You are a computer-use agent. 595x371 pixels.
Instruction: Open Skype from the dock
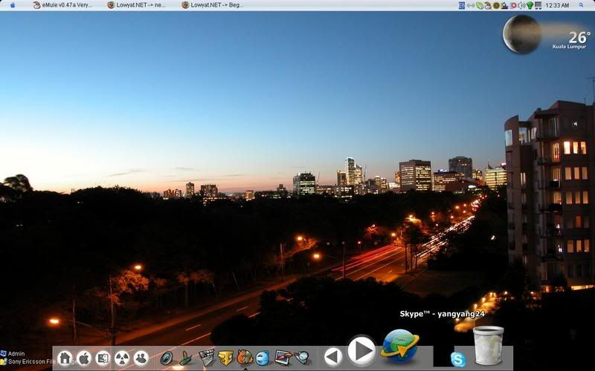pyautogui.click(x=458, y=360)
